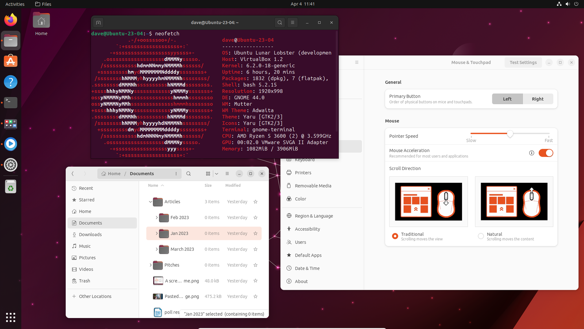Set primary button to Right
This screenshot has height=329, width=584.
click(538, 99)
